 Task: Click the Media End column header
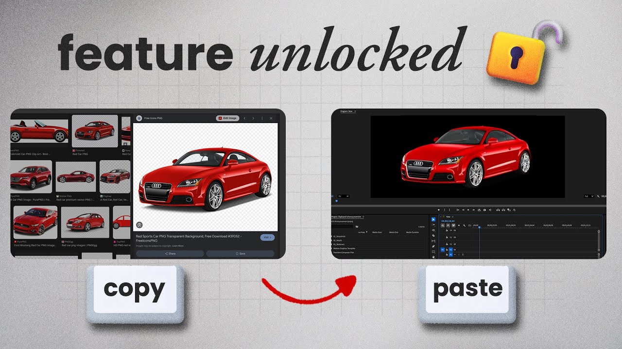pos(394,233)
